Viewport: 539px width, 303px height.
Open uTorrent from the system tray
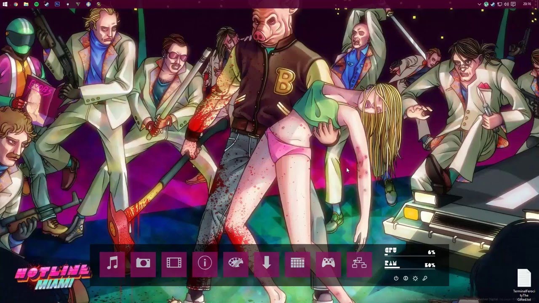(x=486, y=4)
